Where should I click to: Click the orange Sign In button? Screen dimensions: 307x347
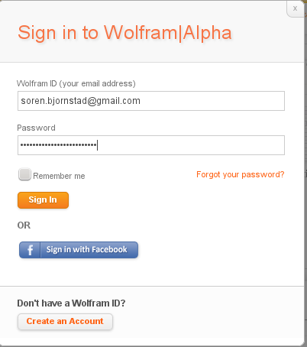43,200
